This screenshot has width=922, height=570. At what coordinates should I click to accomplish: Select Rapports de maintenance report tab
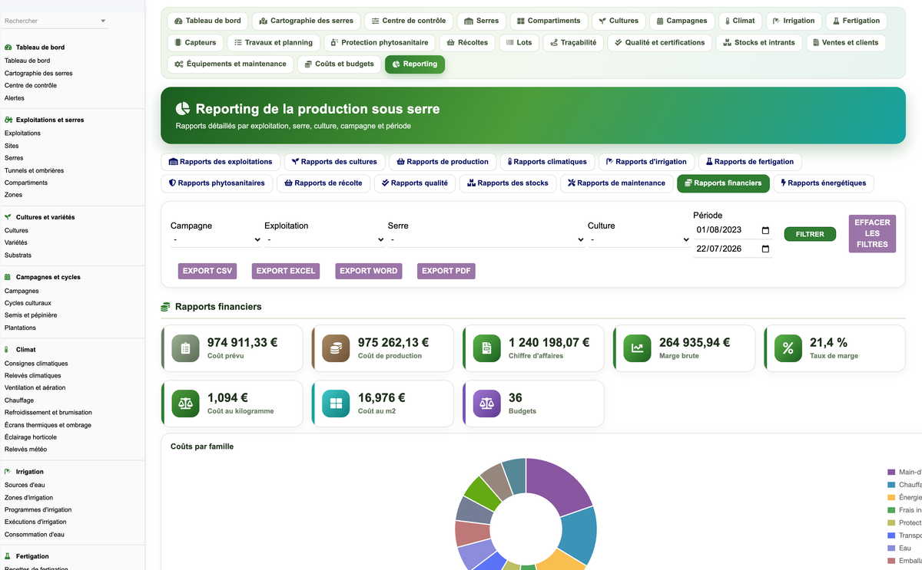tap(616, 183)
